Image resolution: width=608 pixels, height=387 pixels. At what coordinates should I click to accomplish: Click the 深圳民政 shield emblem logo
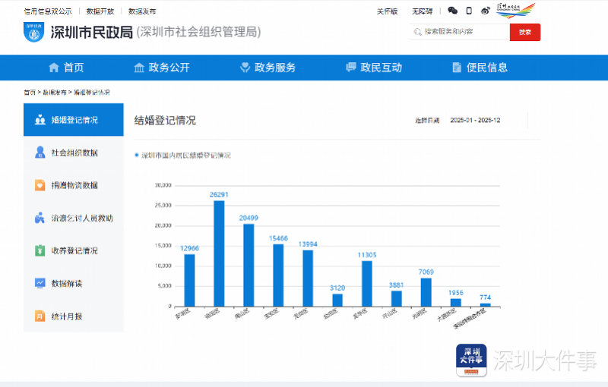click(33, 32)
